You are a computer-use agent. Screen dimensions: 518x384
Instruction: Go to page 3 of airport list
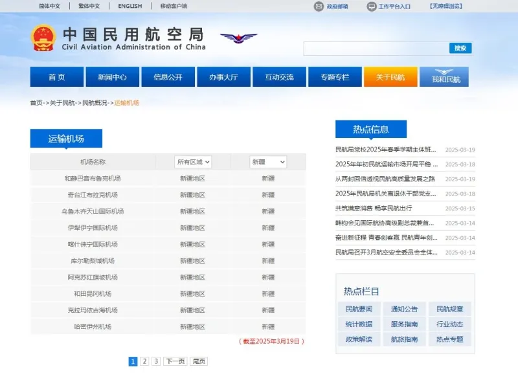156,361
